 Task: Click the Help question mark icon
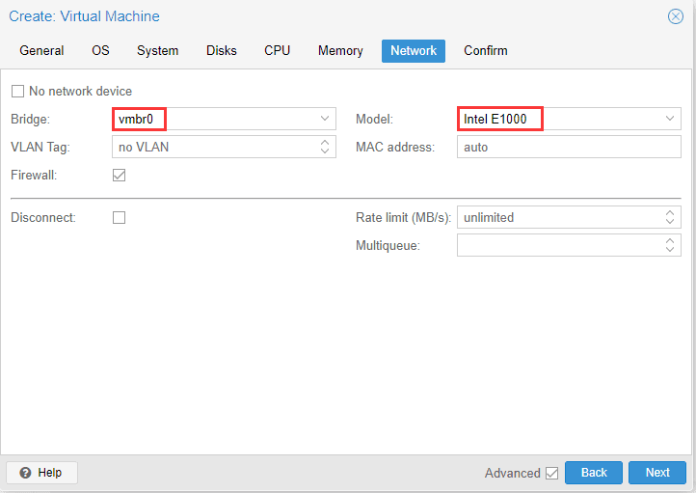pos(25,473)
